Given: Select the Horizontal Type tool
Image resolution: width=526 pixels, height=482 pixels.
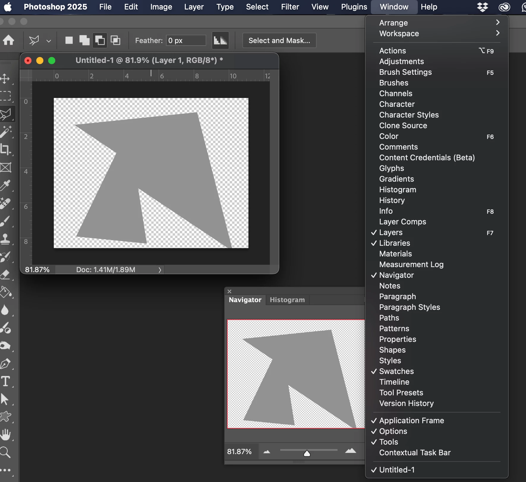Looking at the screenshot, I should pos(6,382).
